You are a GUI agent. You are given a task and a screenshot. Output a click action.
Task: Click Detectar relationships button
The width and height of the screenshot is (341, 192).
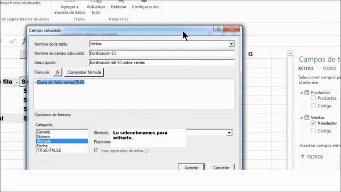[118, 7]
